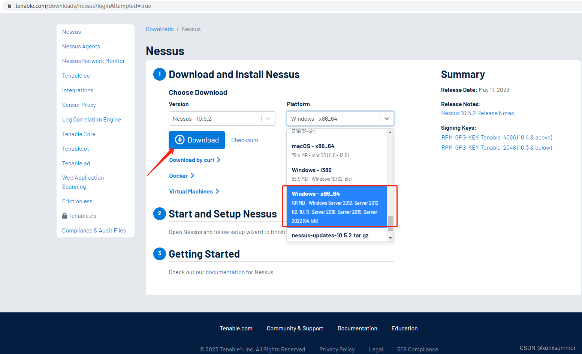This screenshot has width=582, height=354.
Task: Open Sensor Proxy sidebar item
Action: (79, 105)
